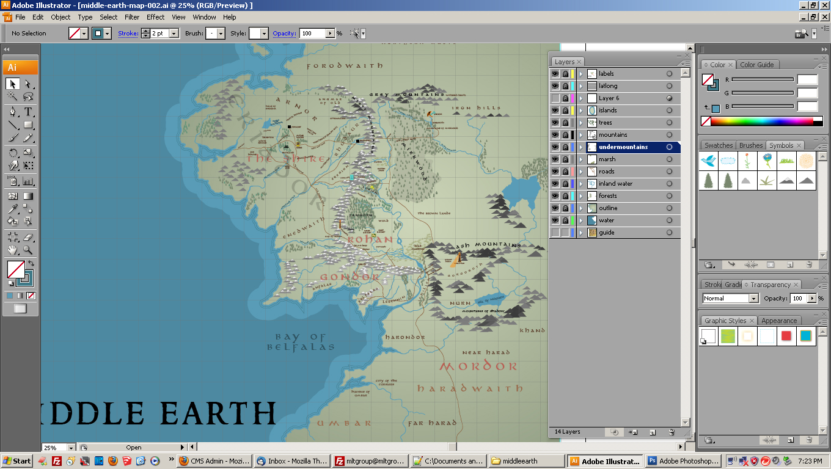
Task: Select the Type tool
Action: tap(28, 112)
